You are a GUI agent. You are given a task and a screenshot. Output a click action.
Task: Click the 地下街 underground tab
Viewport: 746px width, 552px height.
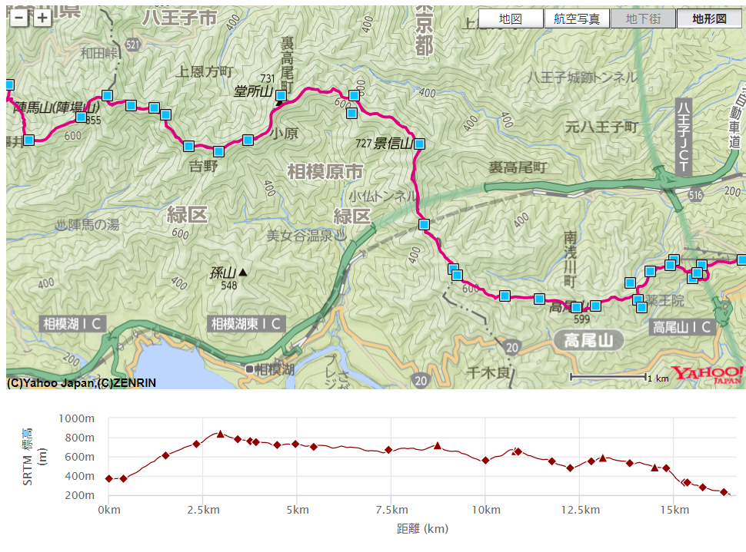click(643, 18)
